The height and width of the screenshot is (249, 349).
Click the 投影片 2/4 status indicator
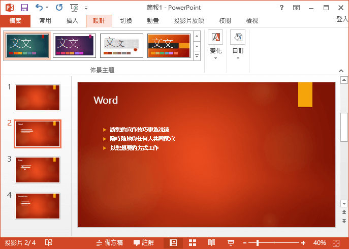(x=20, y=243)
